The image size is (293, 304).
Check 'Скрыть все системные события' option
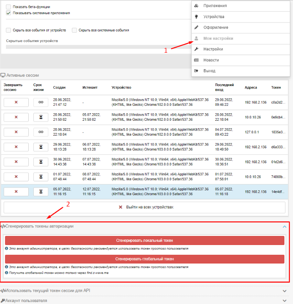point(74,30)
